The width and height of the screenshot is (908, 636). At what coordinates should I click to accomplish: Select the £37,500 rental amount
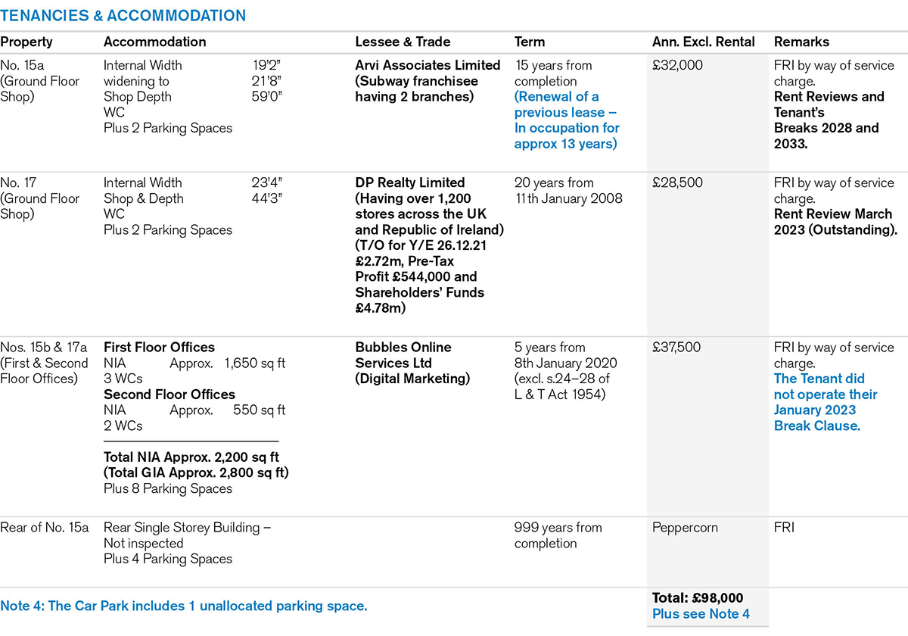point(677,348)
